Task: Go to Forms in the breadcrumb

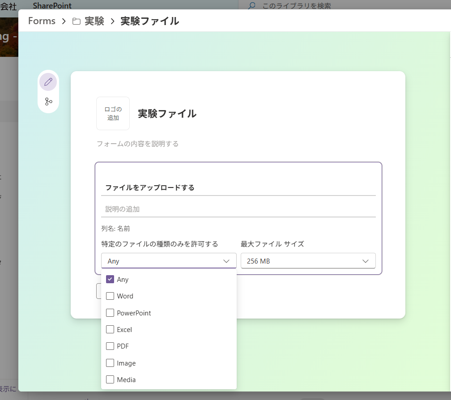Action: (42, 21)
